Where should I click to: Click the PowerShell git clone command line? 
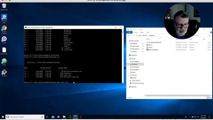46,82
